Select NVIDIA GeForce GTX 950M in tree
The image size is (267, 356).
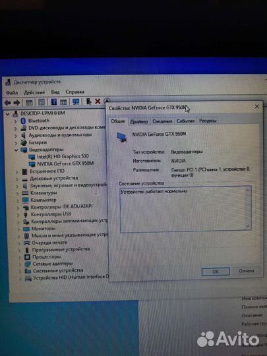coord(65,163)
